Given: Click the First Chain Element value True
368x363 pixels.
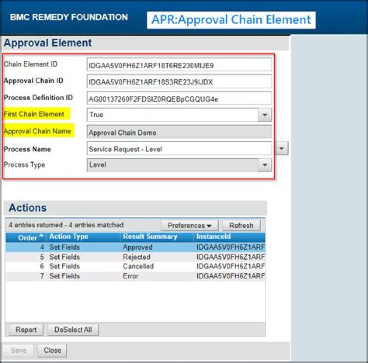Looking at the screenshot, I should [x=96, y=115].
